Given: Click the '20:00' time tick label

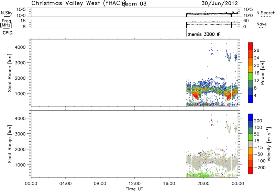Looking at the screenshot, I should [203, 184].
